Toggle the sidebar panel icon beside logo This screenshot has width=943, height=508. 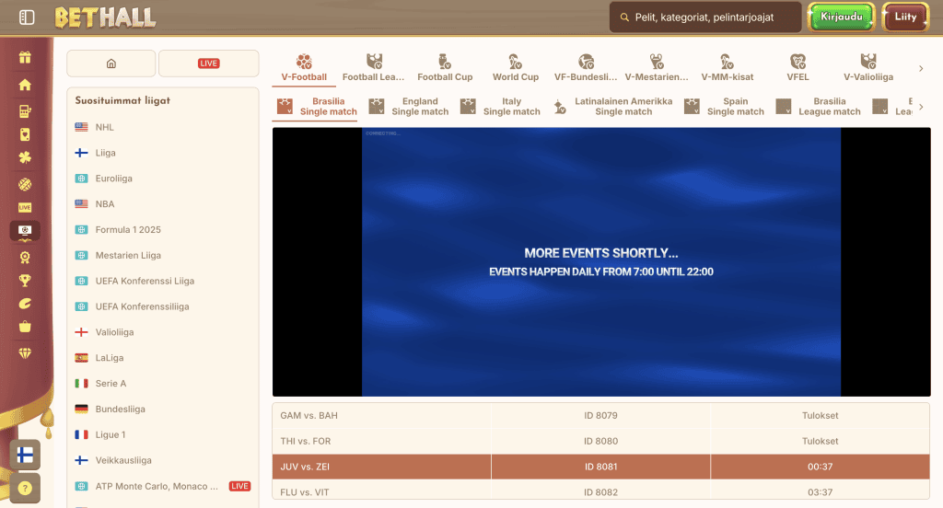click(x=27, y=17)
